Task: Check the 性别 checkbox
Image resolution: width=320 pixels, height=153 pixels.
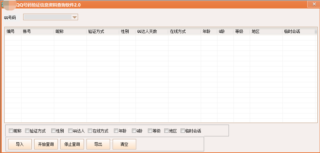Action: click(x=54, y=131)
